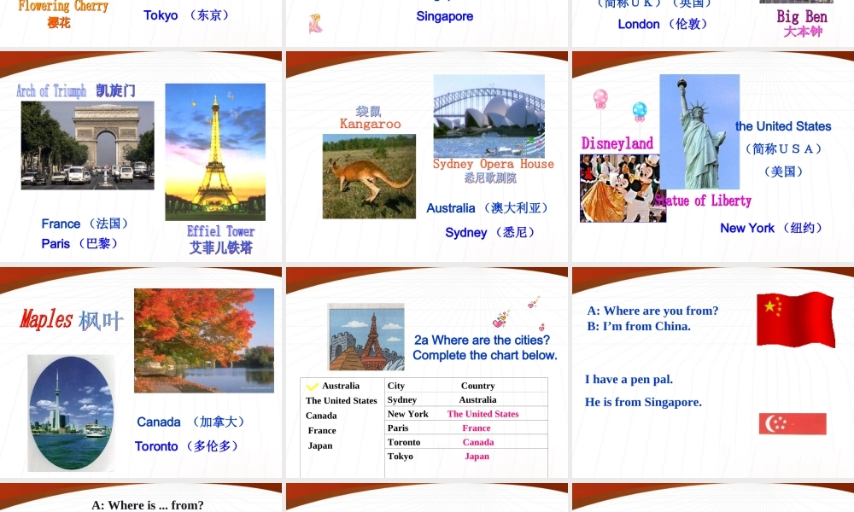Click the China national flag image
The width and height of the screenshot is (854, 512).
pos(796,319)
